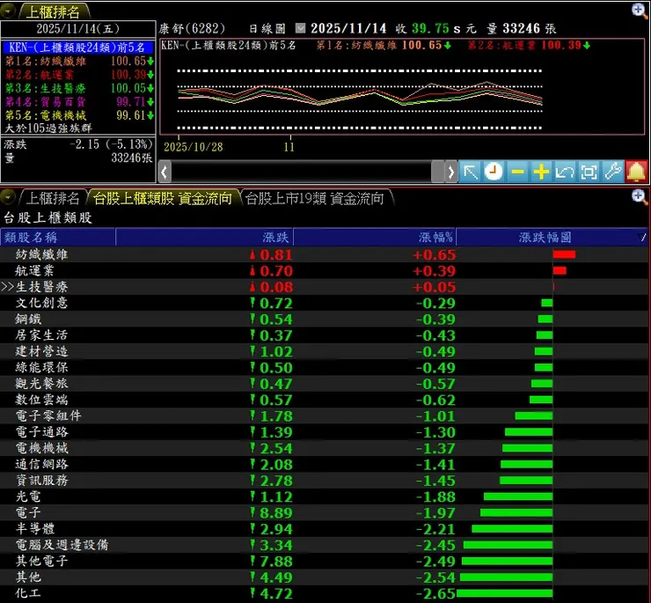Image resolution: width=651 pixels, height=603 pixels.
Task: Select 紡織纖維 row in table
Action: click(x=324, y=254)
